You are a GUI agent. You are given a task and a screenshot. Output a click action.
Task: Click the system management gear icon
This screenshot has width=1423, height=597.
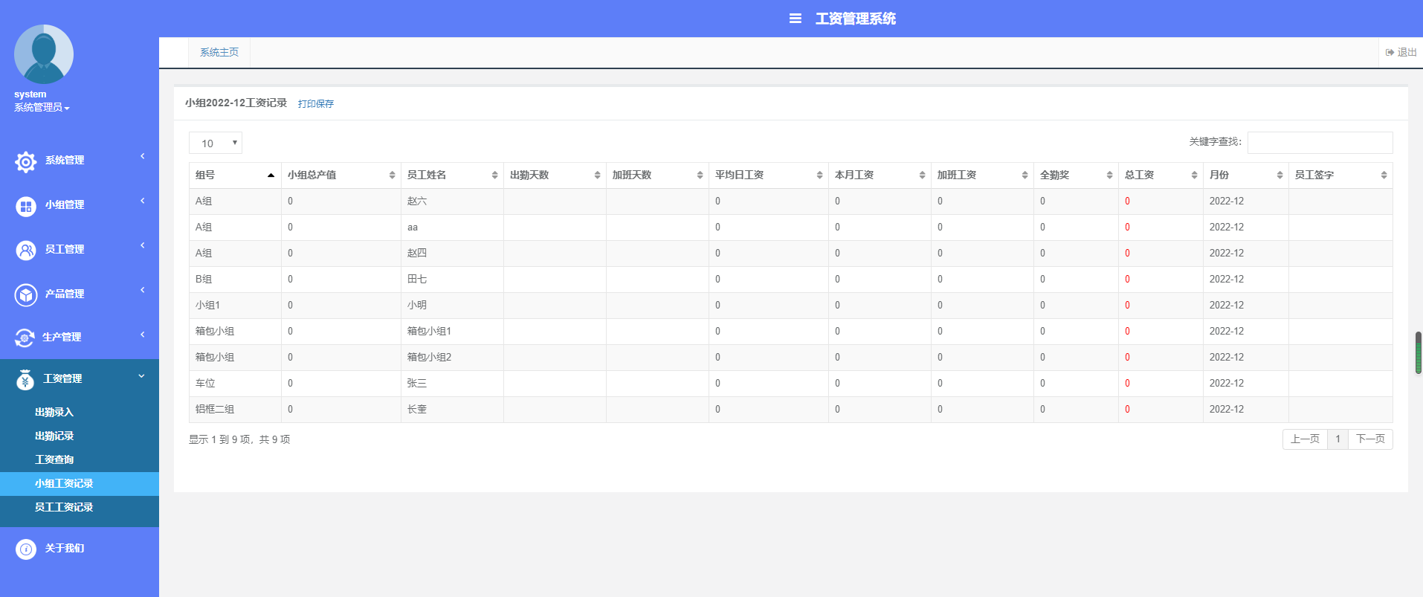[x=26, y=161]
